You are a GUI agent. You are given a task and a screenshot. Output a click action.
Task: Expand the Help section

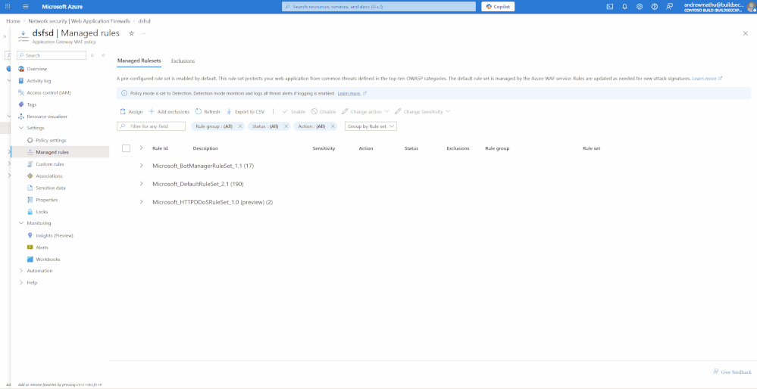tap(21, 282)
